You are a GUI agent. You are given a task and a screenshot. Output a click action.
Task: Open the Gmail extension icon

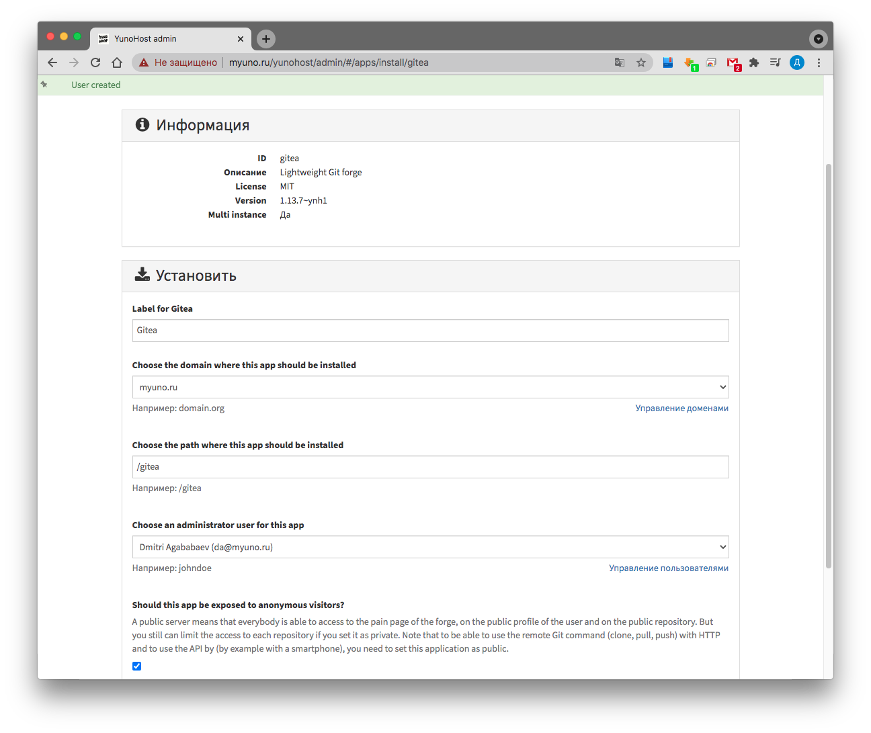pyautogui.click(x=733, y=62)
